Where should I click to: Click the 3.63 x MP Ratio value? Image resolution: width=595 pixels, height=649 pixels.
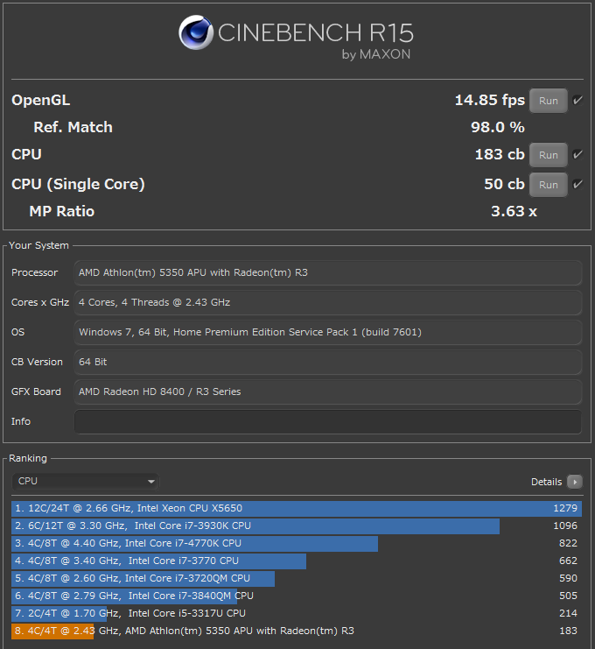(514, 211)
